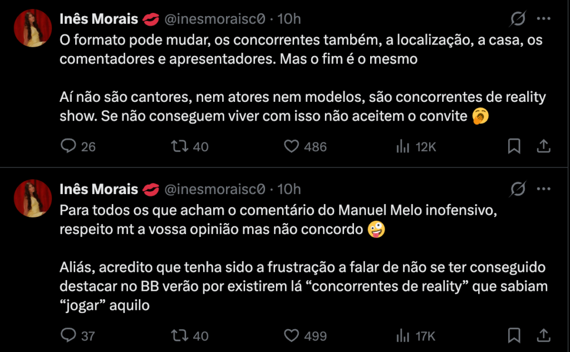Reply to the first tweet with 26 replies
Image resolution: width=570 pixels, height=352 pixels.
point(68,147)
